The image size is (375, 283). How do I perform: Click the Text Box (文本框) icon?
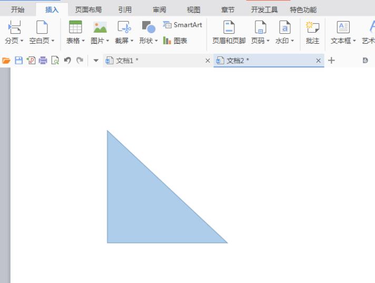(343, 27)
